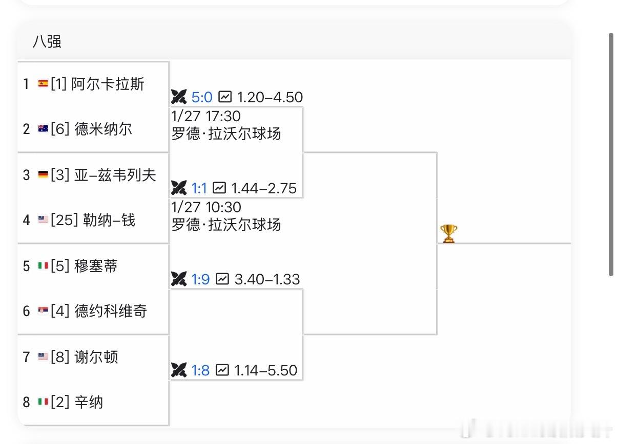618x444 pixels.
Task: Click the trophy icon at the bracket final
Action: pos(448,233)
